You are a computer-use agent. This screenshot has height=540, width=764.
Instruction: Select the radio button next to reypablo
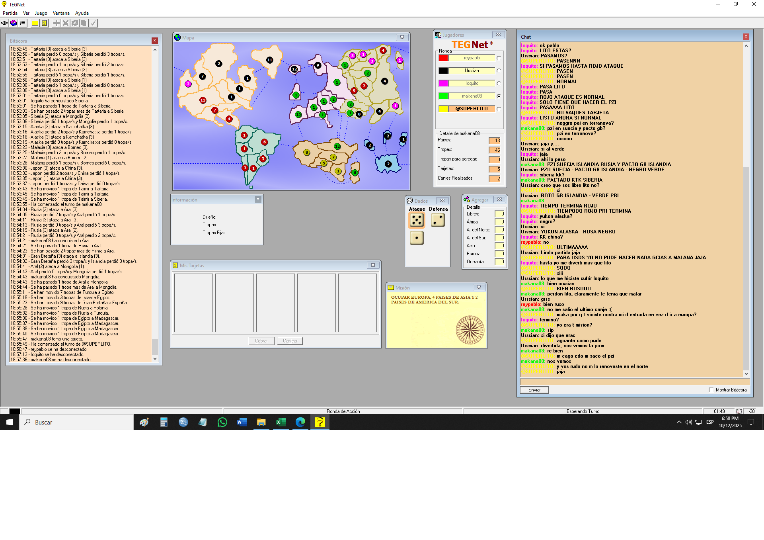pyautogui.click(x=499, y=58)
